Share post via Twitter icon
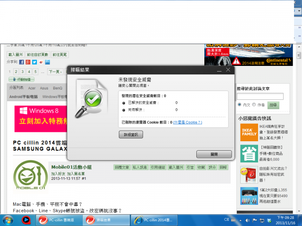The height and width of the screenshot is (226, 302). pos(34,62)
